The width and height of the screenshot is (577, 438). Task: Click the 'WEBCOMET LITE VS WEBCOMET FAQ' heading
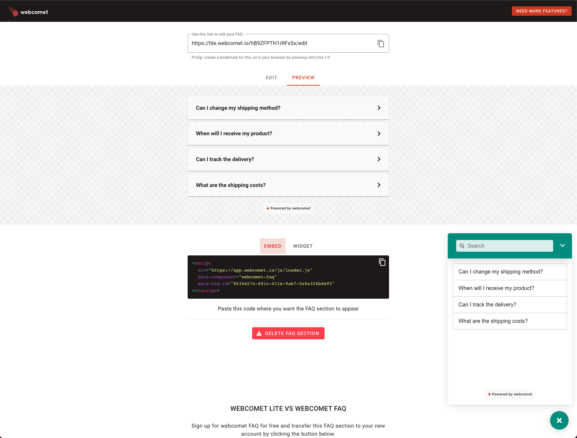pos(288,408)
